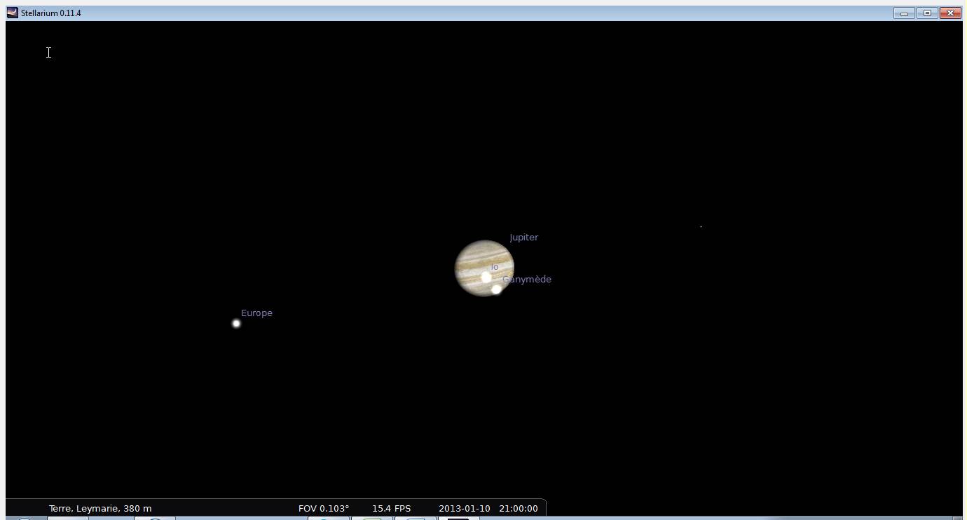Viewport: 967px width, 520px height.
Task: Click the date "2013-01-10" in status bar
Action: 465,509
